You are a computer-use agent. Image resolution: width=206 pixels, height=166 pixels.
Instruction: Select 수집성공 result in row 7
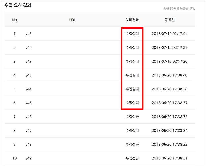(132, 117)
